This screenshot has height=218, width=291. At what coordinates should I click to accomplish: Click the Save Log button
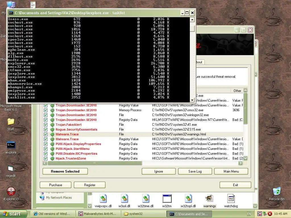click(x=195, y=171)
